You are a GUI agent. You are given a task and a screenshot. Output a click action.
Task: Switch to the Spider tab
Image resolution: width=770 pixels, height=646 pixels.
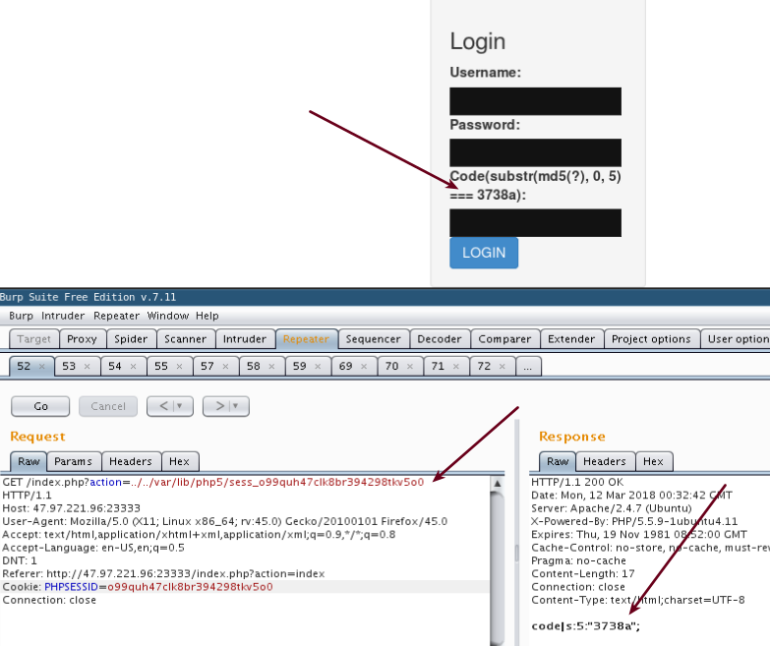point(131,339)
